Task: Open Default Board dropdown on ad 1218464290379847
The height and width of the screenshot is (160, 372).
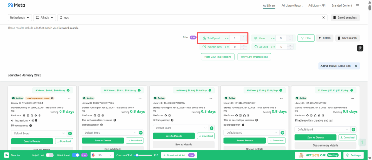Action: click(x=251, y=133)
